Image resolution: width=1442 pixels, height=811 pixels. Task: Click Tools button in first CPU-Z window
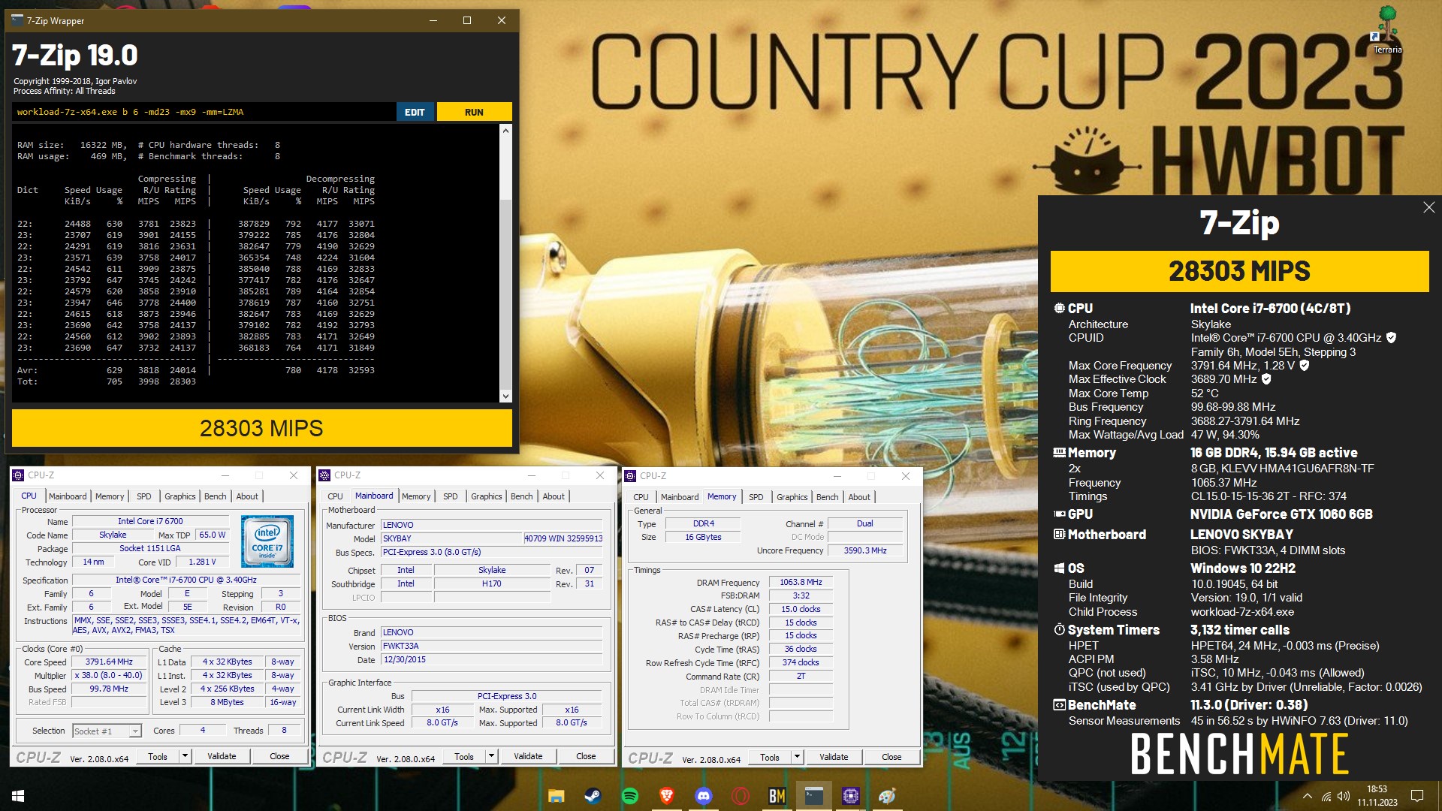[x=158, y=756]
